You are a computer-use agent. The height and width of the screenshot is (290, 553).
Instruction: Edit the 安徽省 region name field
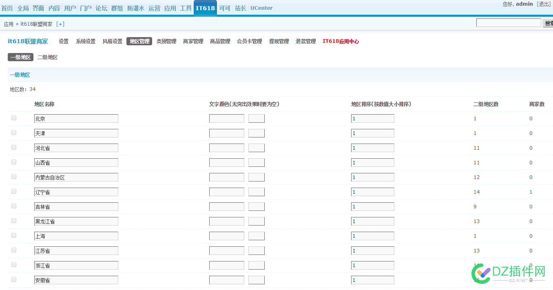76,280
